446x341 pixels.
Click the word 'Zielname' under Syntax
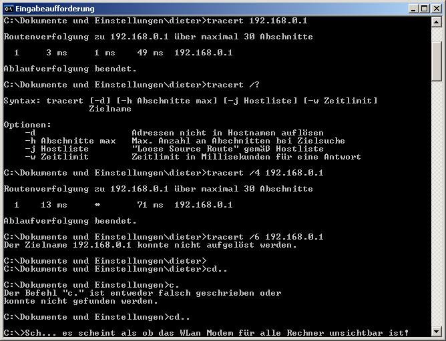110,109
